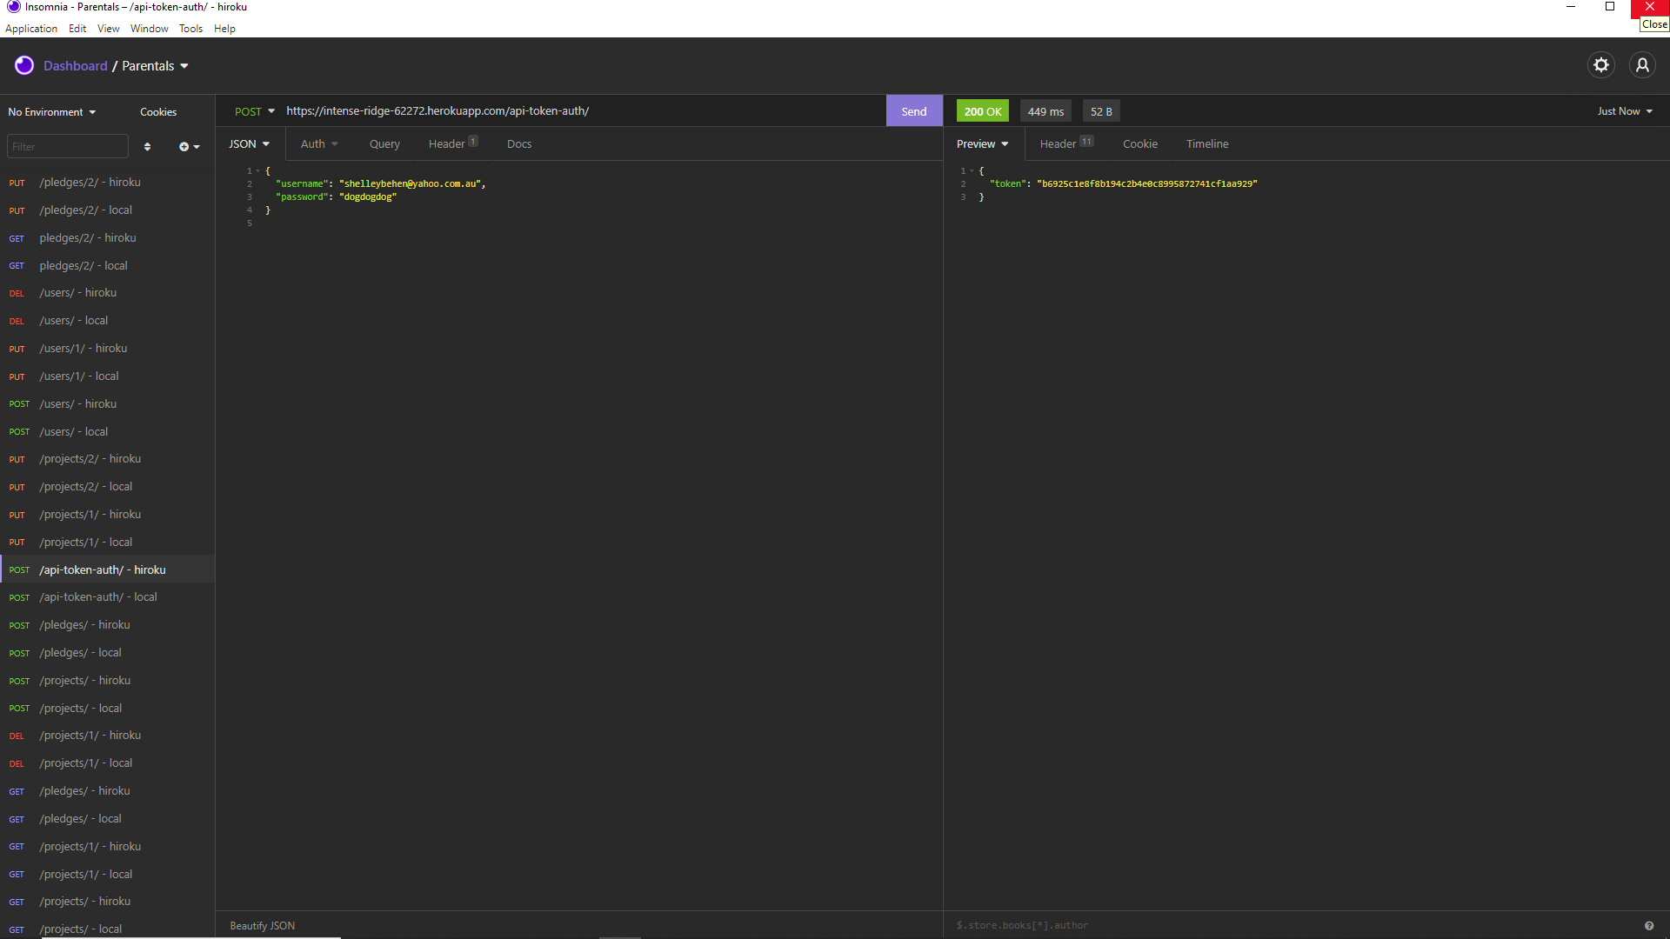
Task: Click the account user icon
Action: point(1642,65)
